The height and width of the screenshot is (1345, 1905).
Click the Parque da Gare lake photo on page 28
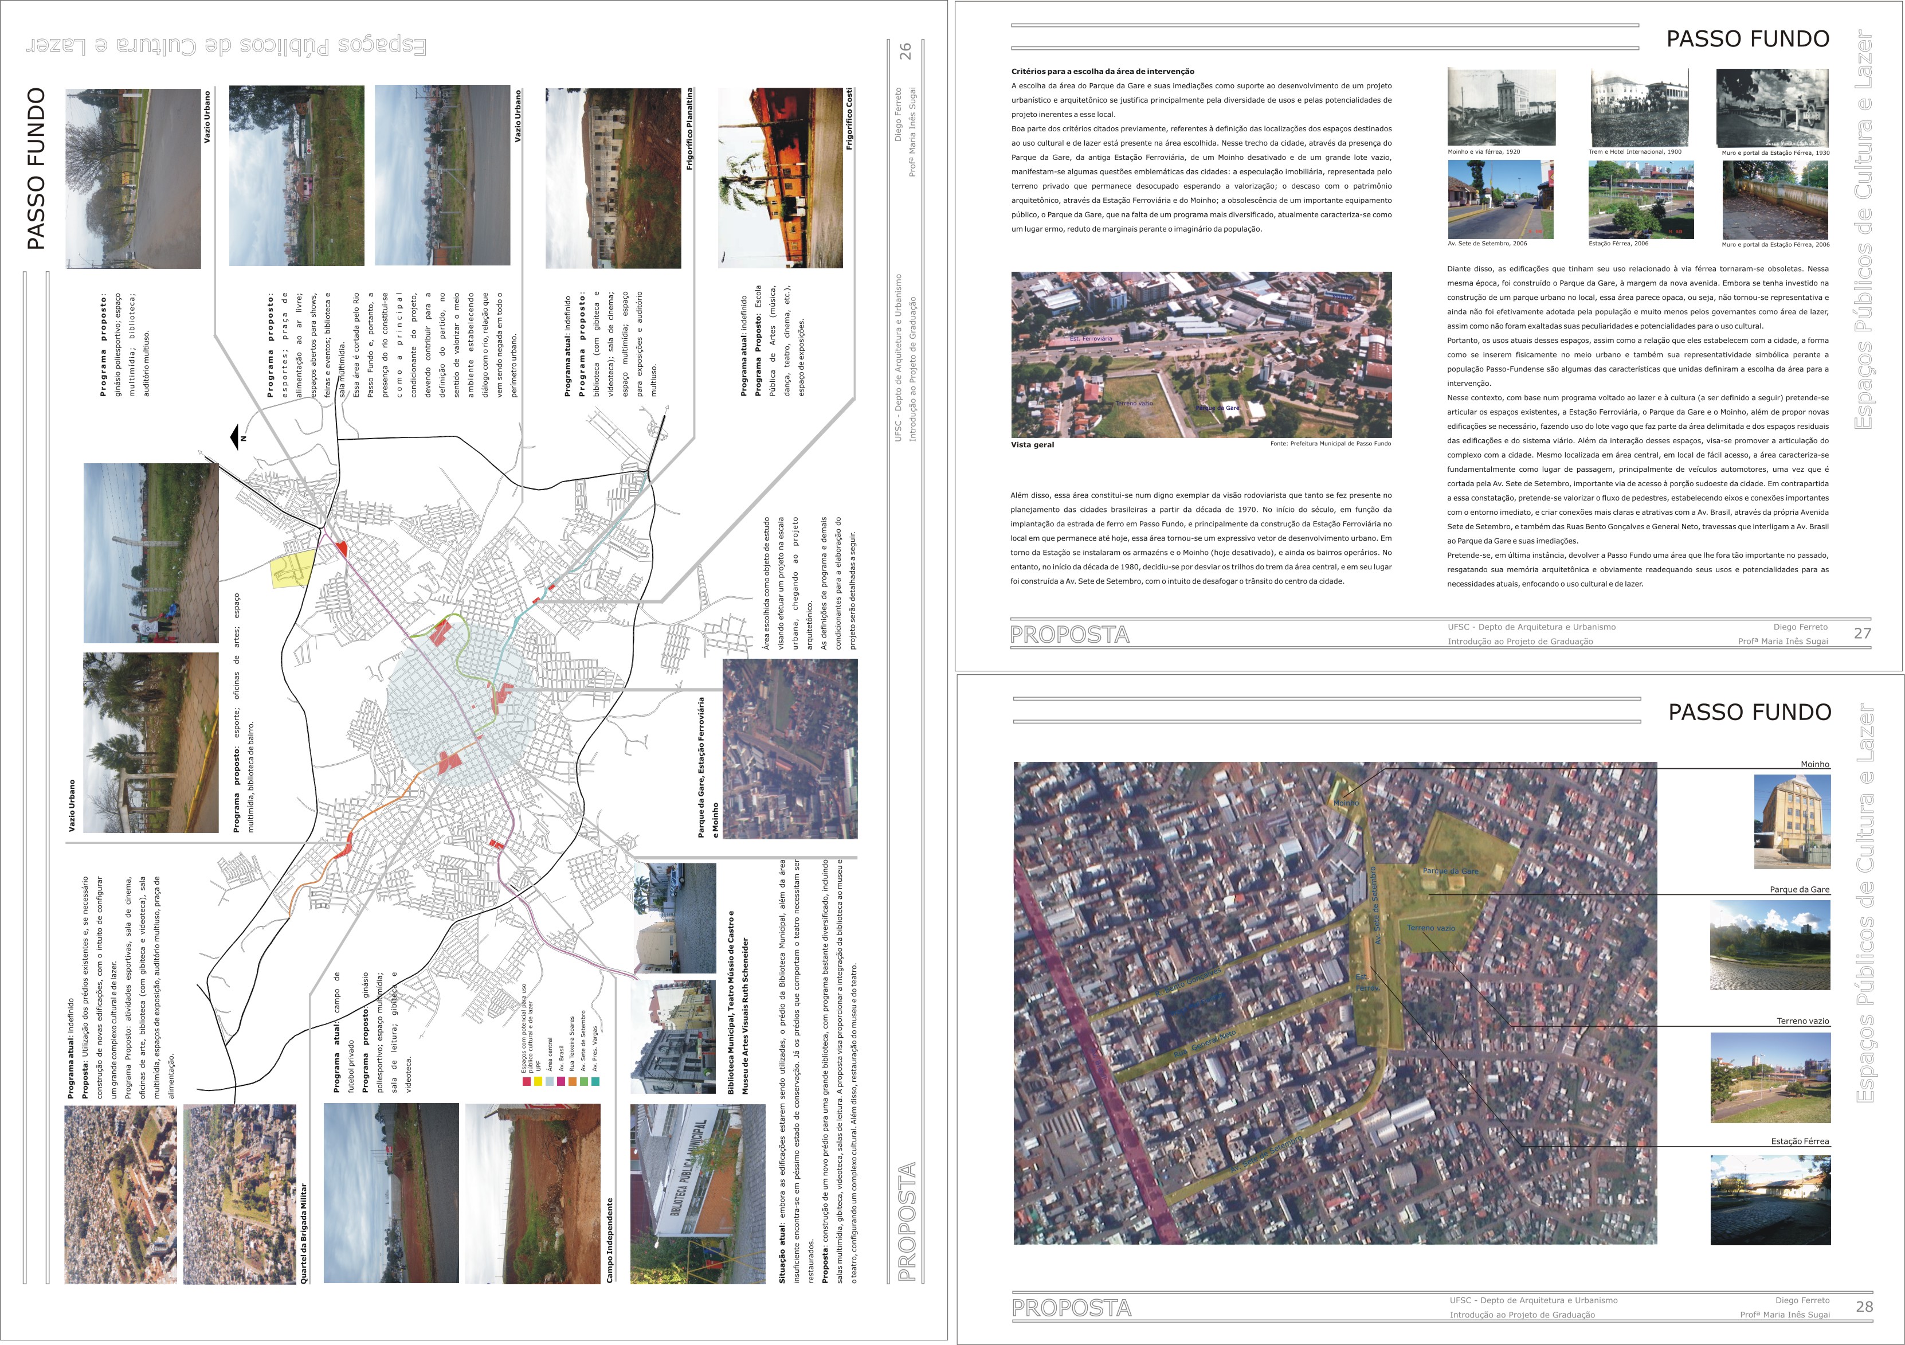coord(1770,945)
